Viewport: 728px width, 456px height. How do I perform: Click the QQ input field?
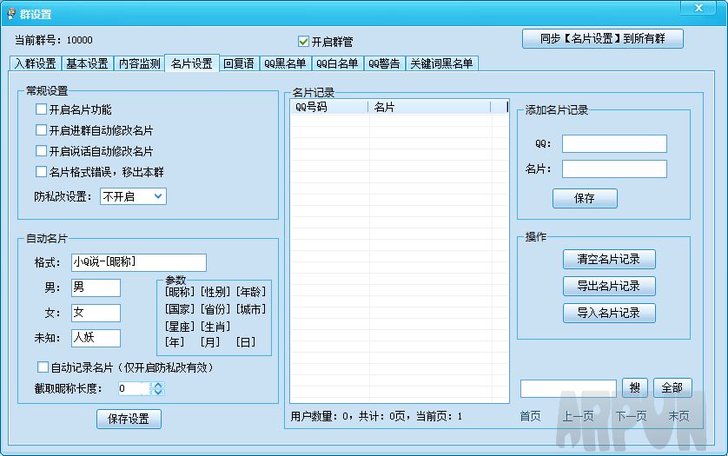coord(614,143)
